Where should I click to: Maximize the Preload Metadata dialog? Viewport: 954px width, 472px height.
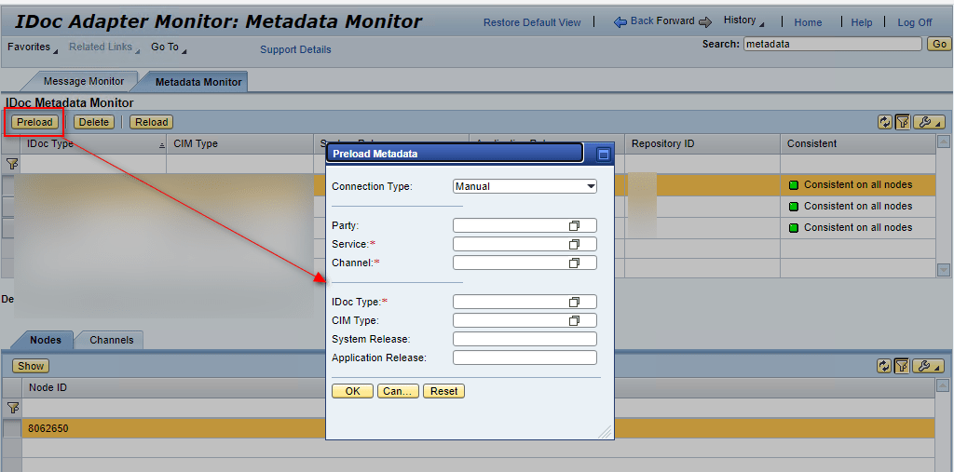(602, 155)
